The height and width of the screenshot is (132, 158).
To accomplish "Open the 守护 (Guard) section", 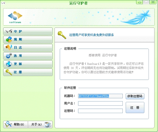I will [28, 31].
